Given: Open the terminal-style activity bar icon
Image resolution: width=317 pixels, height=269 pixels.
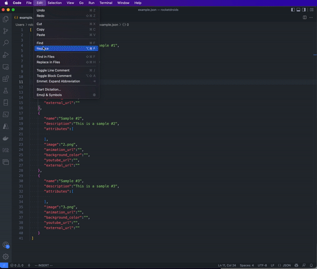Looking at the screenshot, I should (x=6, y=115).
